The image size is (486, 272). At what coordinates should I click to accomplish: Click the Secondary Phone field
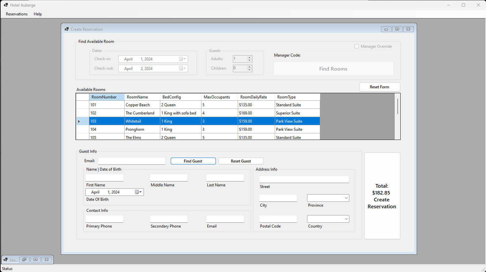169,219
